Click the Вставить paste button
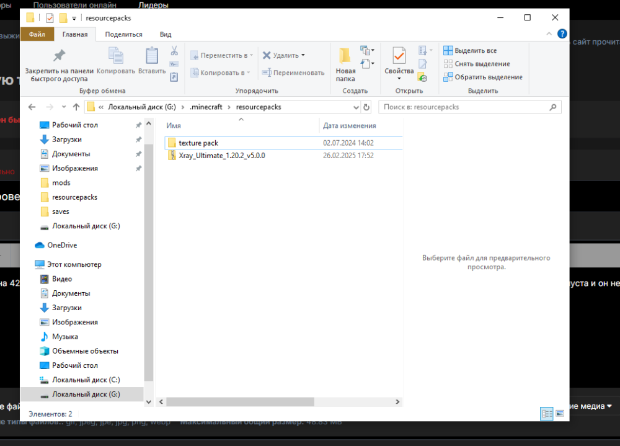Screen dimensions: 620x446 [x=152, y=61]
